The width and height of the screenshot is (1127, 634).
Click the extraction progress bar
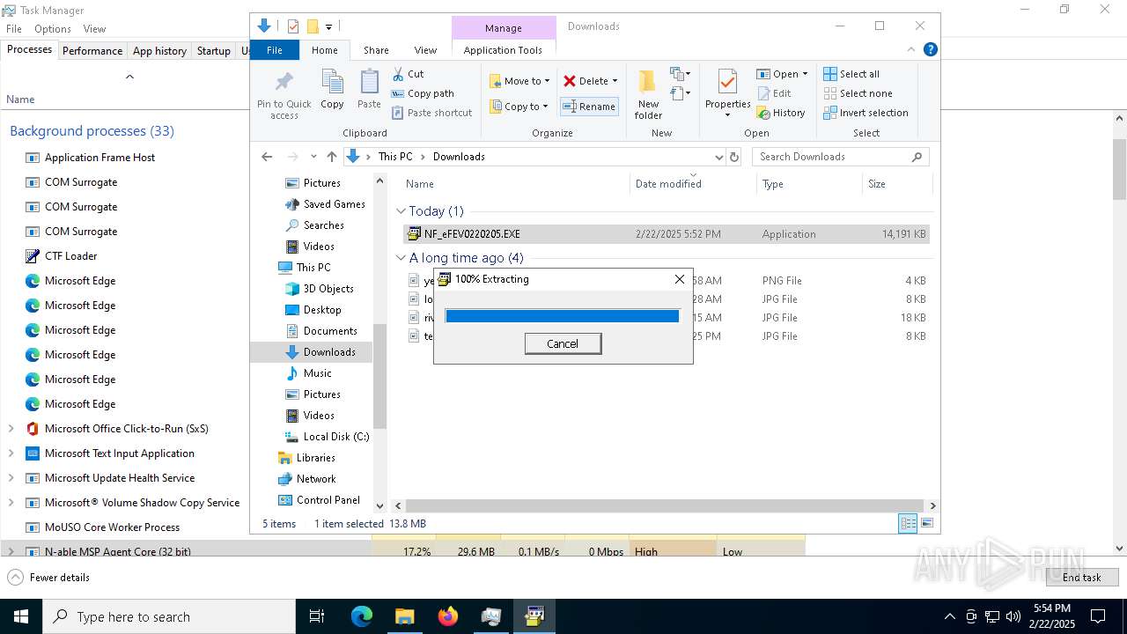pyautogui.click(x=562, y=316)
